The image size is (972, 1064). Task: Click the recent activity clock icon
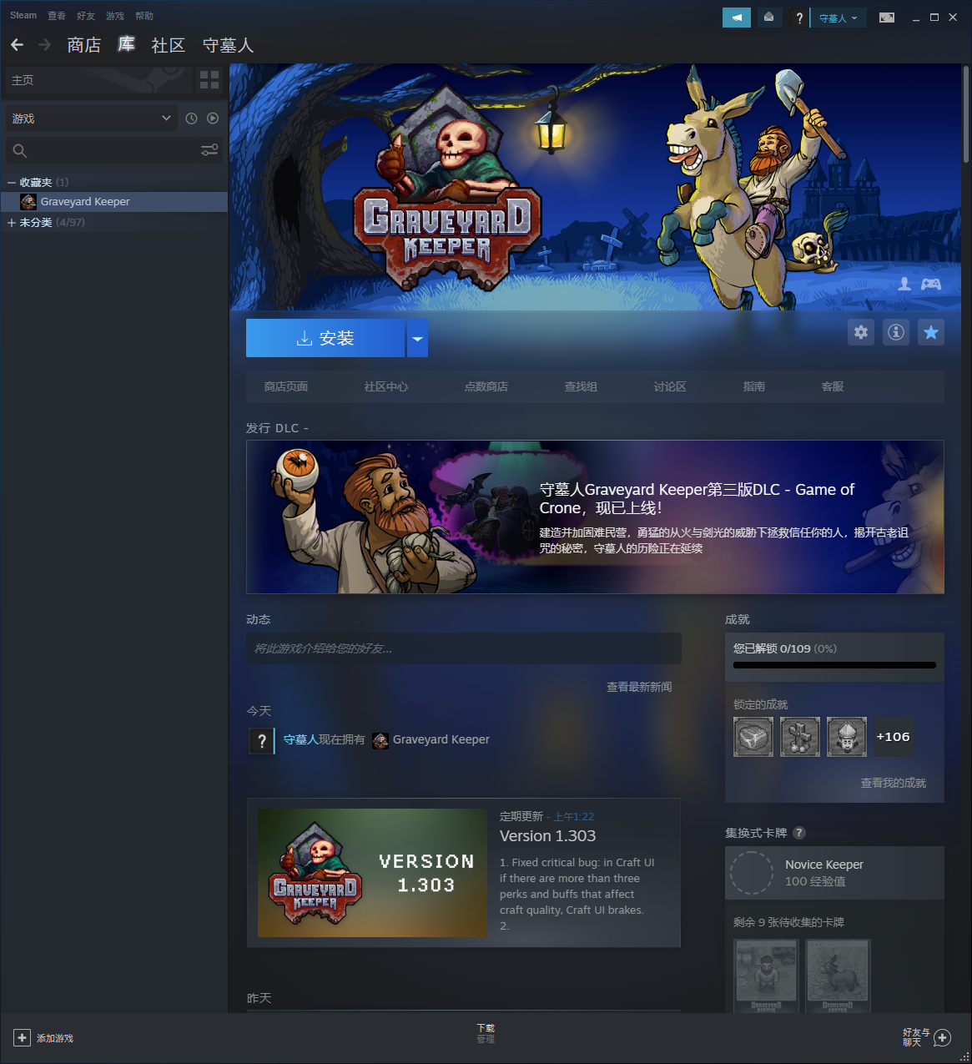[x=191, y=119]
